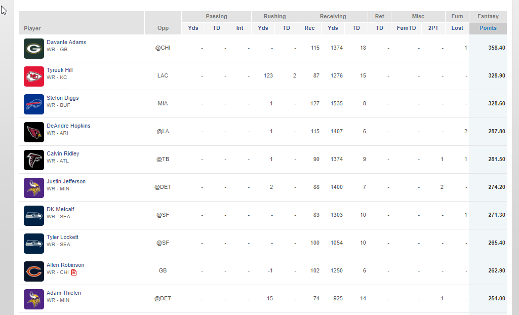Sort by Misc FumTD column header
This screenshot has width=519, height=315.
(x=406, y=28)
